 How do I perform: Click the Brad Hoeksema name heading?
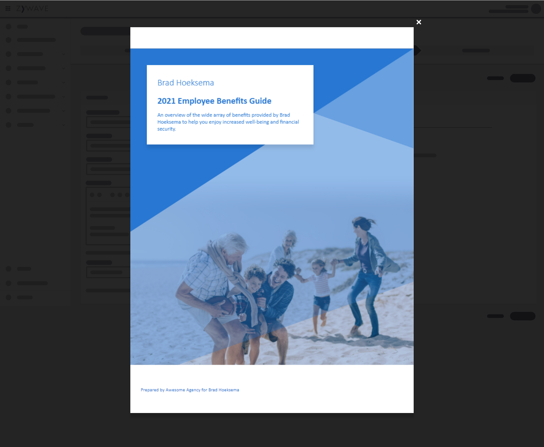click(186, 83)
